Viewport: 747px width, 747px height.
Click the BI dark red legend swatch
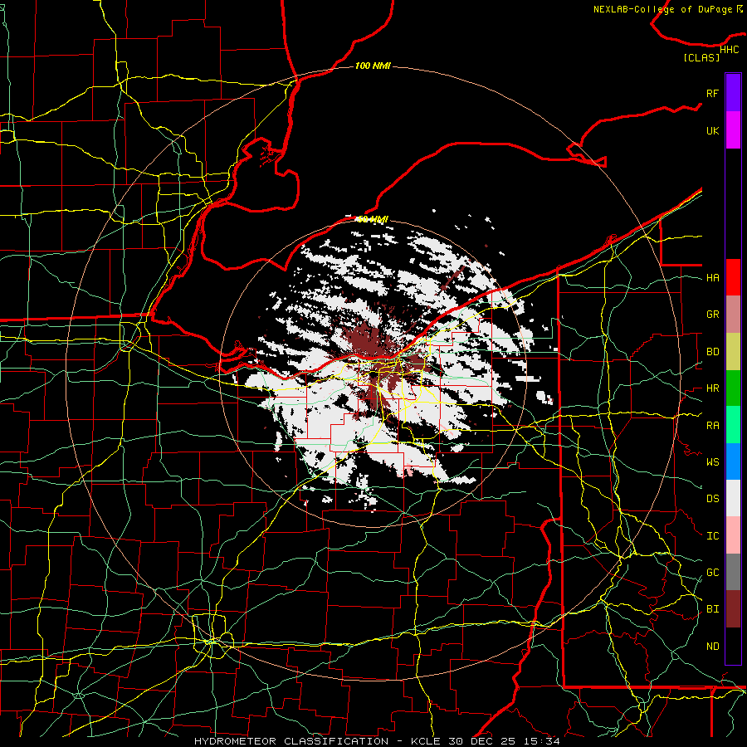coord(733,609)
